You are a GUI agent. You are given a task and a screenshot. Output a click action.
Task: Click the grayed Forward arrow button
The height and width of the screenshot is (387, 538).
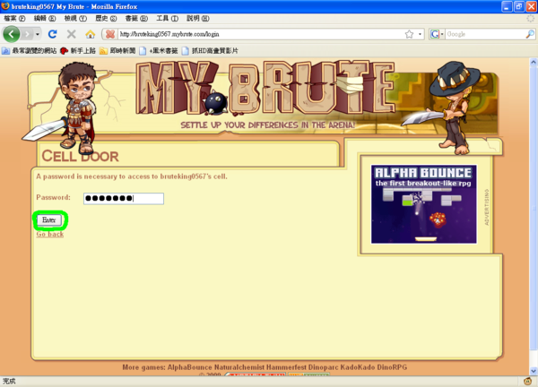point(27,34)
